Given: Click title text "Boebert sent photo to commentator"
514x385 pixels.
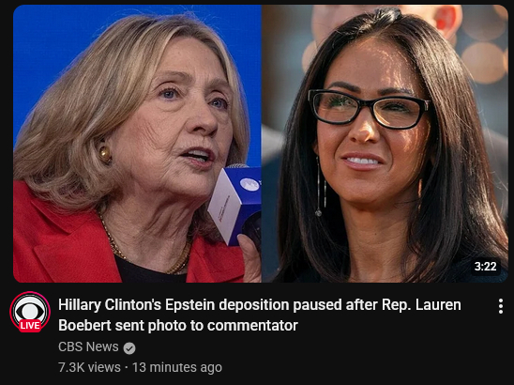Looking at the screenshot, I should tap(178, 326).
